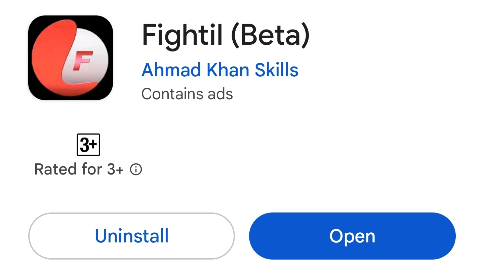Click the Fightil (Beta) app title

pos(225,35)
